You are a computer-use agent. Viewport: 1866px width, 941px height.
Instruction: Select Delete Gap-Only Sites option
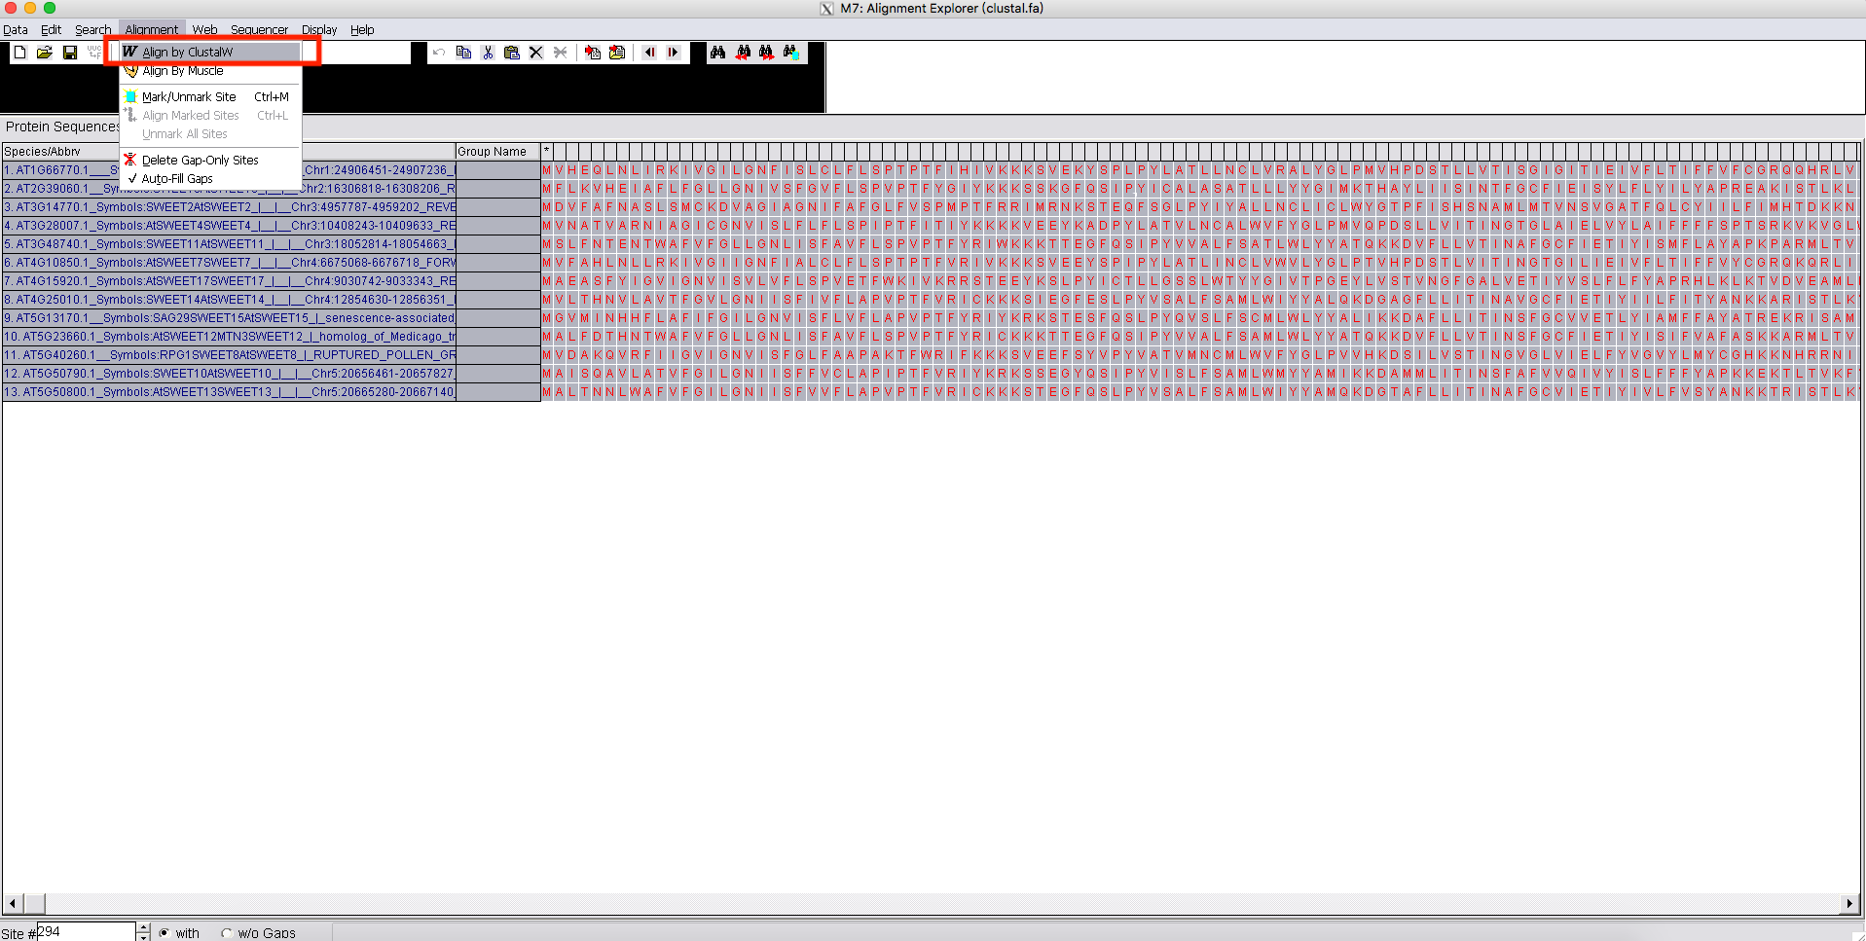tap(200, 161)
